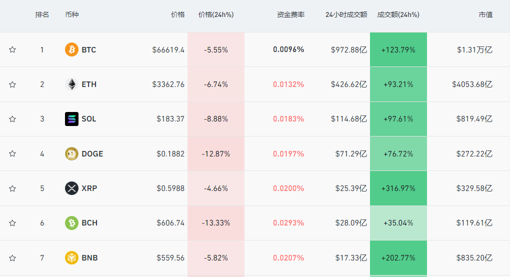Click BTC 24h volume $972.88亿
The height and width of the screenshot is (277, 510).
(349, 49)
